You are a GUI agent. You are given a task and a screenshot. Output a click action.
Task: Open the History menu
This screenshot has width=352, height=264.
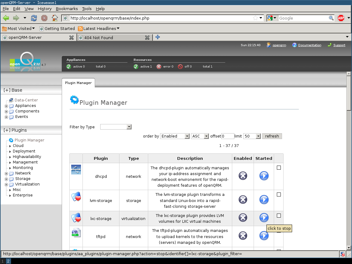point(45,9)
